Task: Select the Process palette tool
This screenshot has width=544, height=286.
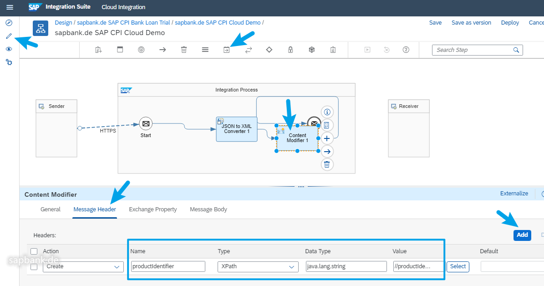Action: [120, 50]
